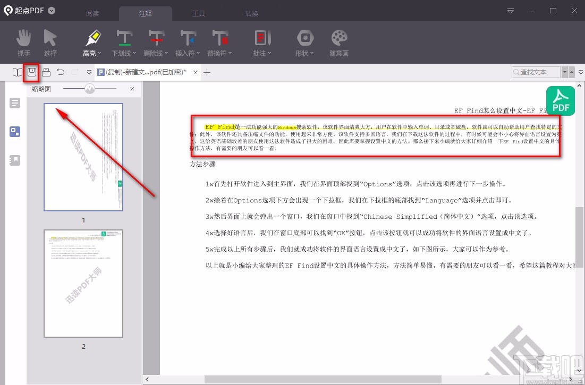The width and height of the screenshot is (585, 385).
Task: Open page 1 thumbnail
Action: [x=83, y=157]
